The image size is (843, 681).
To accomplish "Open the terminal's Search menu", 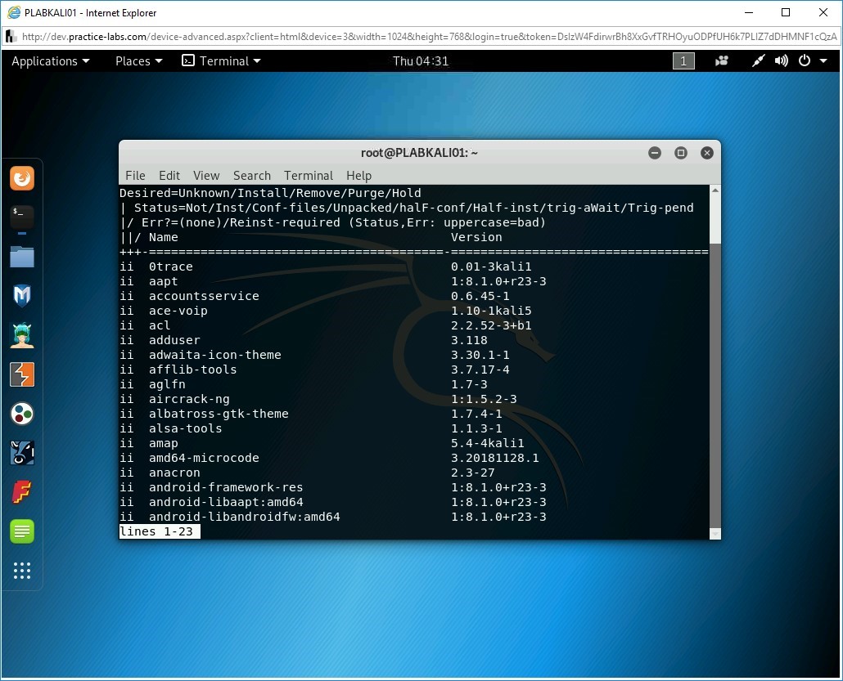I will click(x=251, y=176).
